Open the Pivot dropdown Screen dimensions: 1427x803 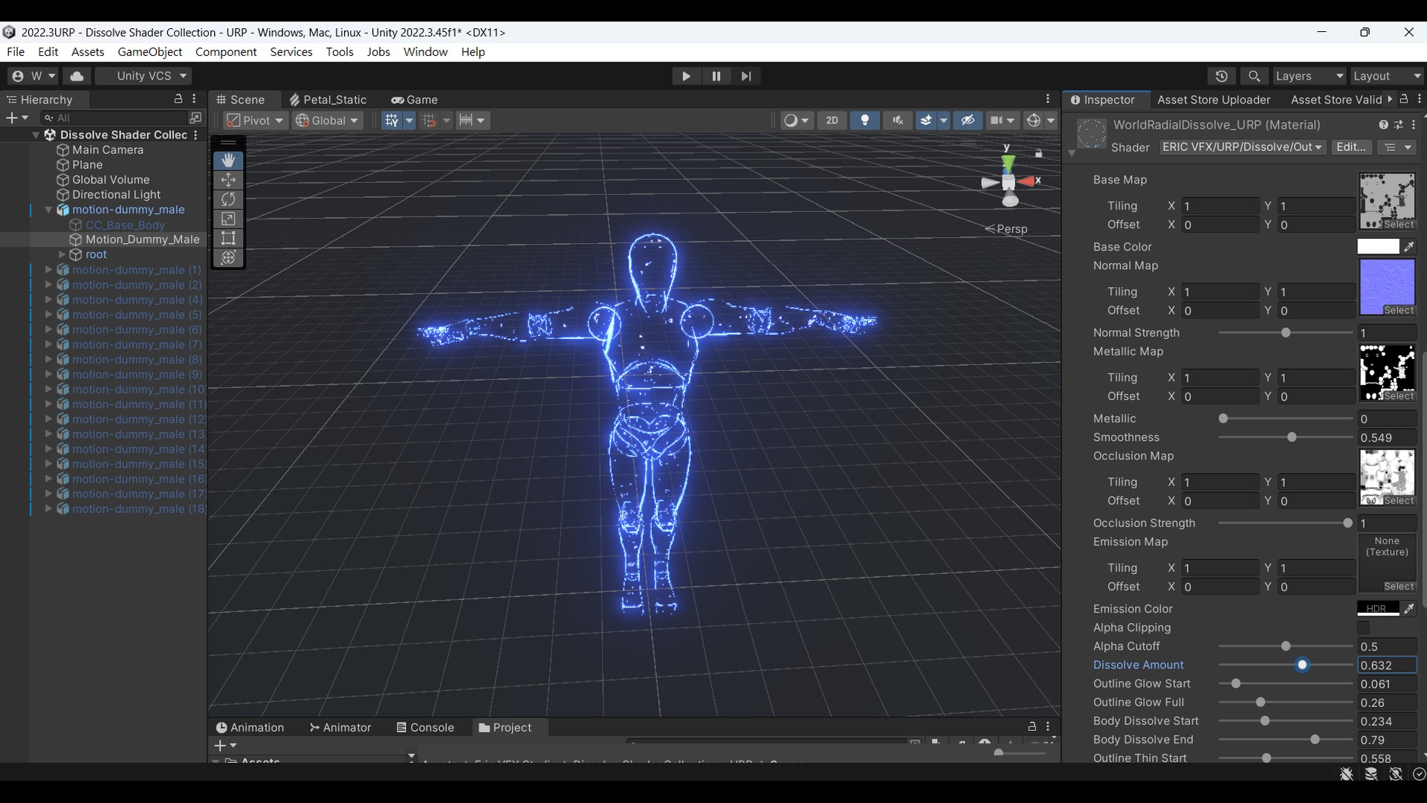coord(255,120)
